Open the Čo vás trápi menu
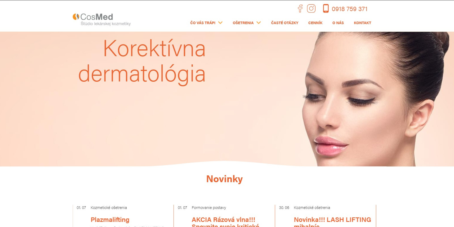This screenshot has width=454, height=227. (x=203, y=23)
